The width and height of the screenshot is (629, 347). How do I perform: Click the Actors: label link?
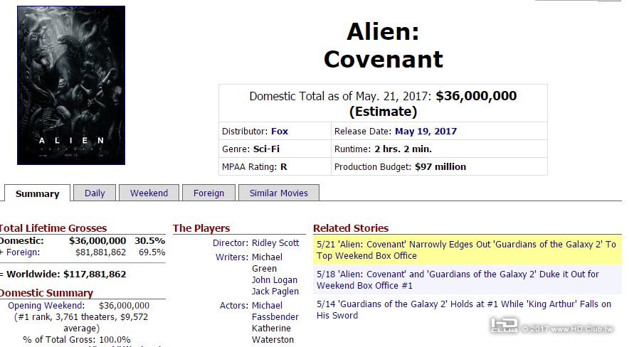click(x=234, y=306)
